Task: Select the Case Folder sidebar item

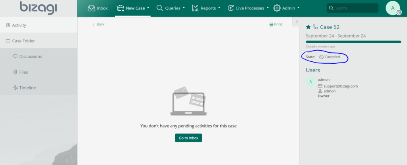Action: 39,41
